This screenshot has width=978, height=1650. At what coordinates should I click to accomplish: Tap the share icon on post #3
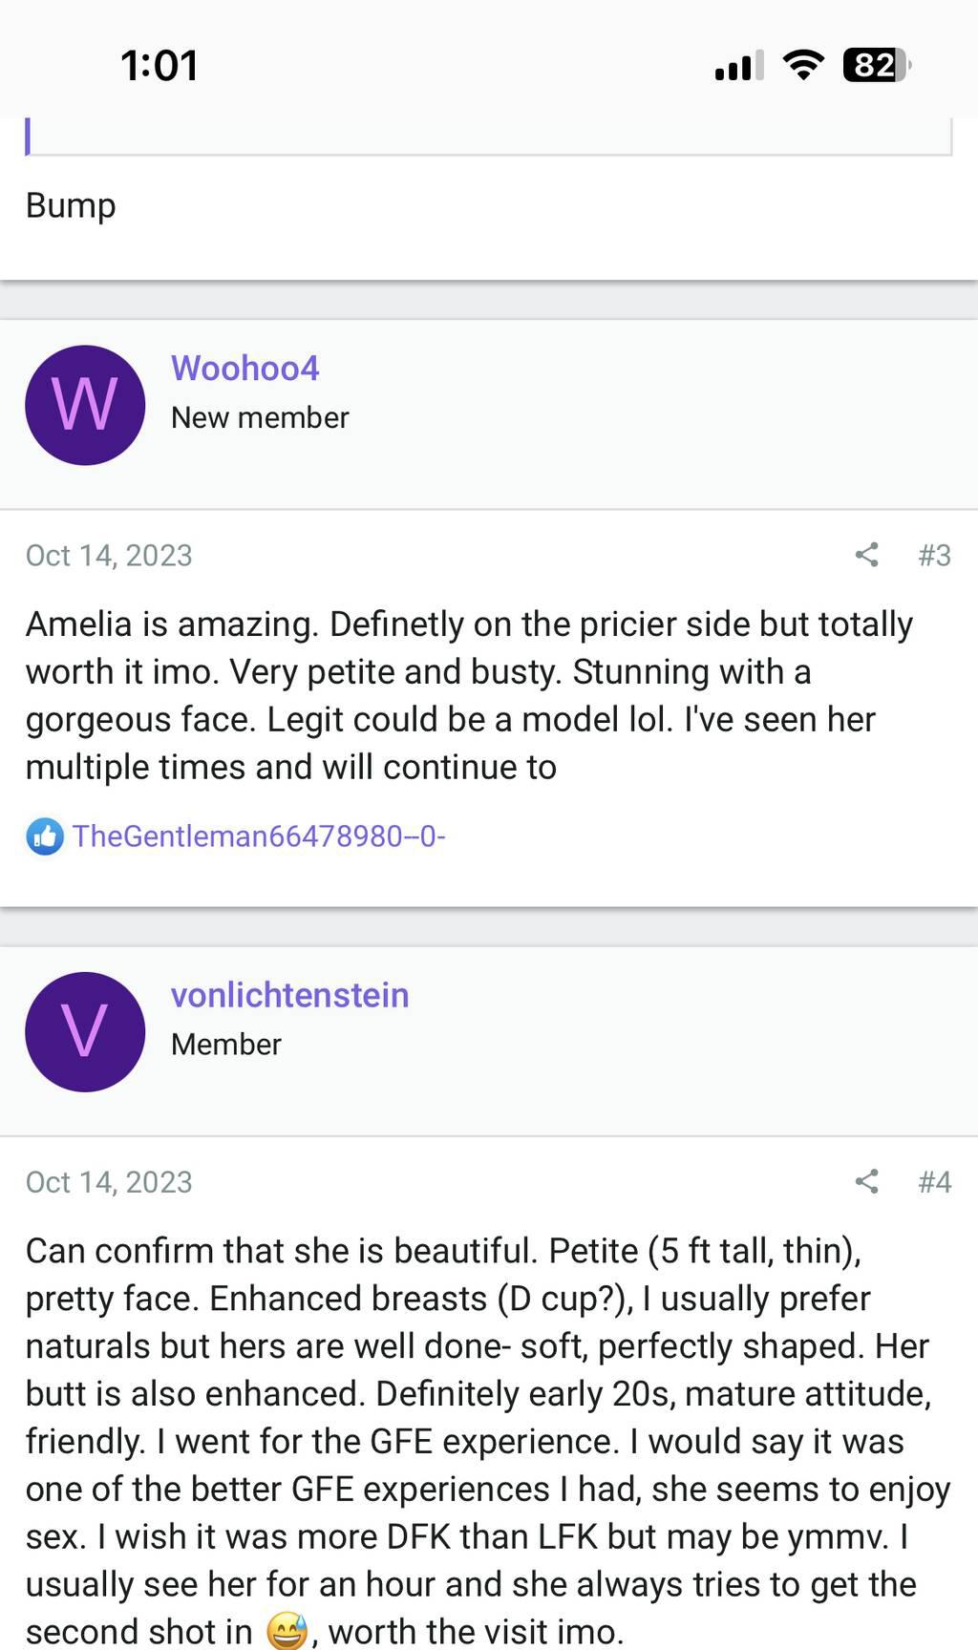pyautogui.click(x=866, y=555)
